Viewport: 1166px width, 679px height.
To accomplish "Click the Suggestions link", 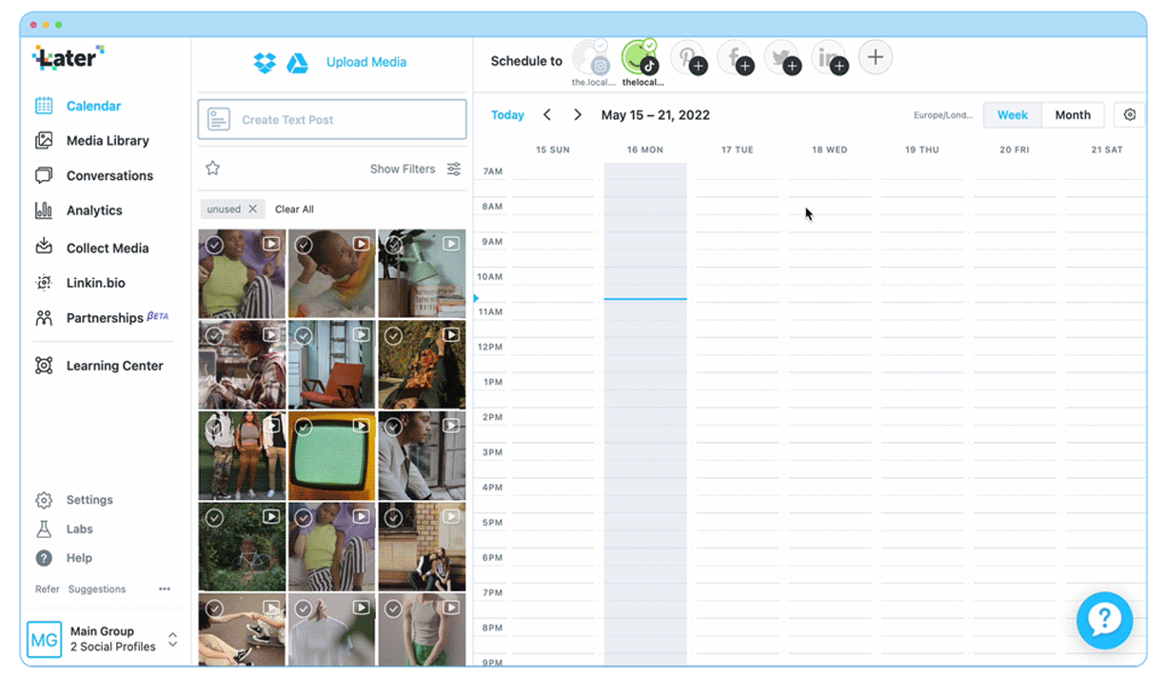I will tap(97, 589).
